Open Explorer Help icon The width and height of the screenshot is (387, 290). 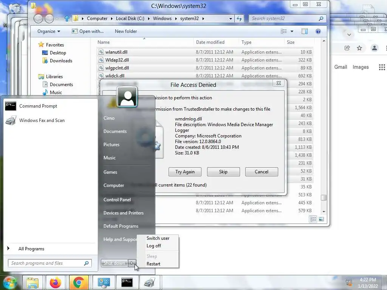point(318,31)
